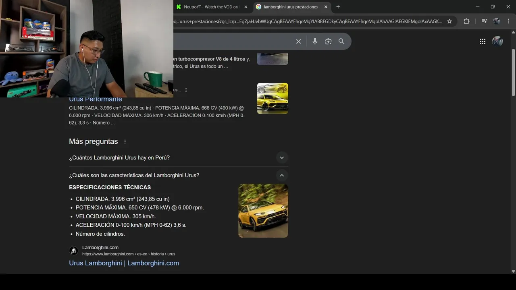This screenshot has width=516, height=290.
Task: Click the Lamborghini.com source name
Action: 100,248
